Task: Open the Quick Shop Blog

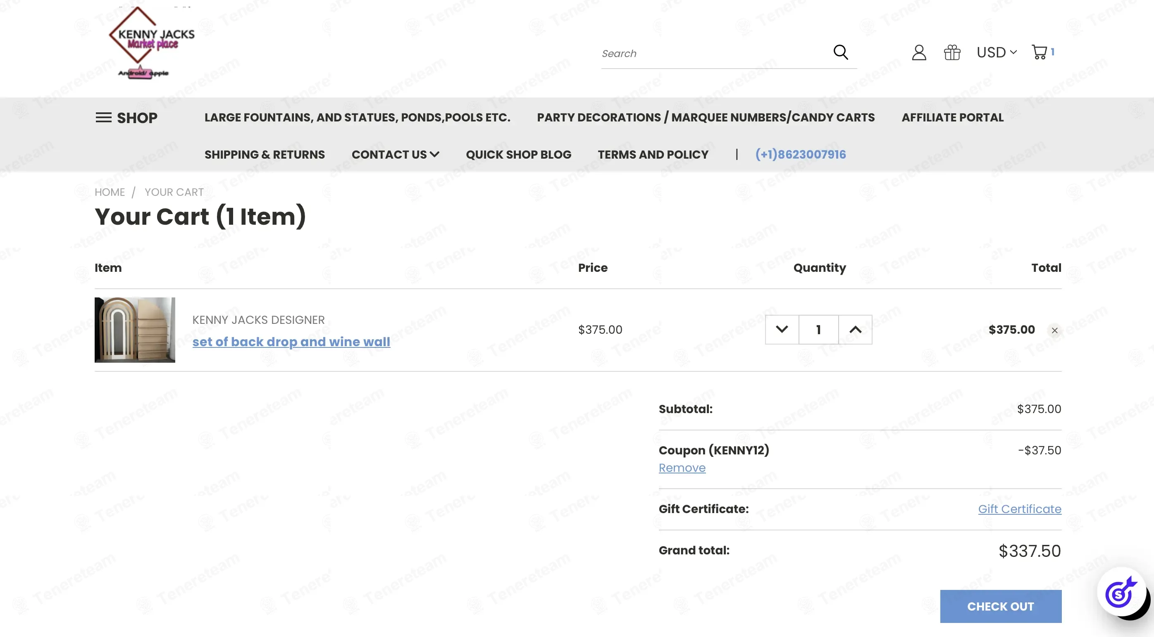Action: point(518,154)
